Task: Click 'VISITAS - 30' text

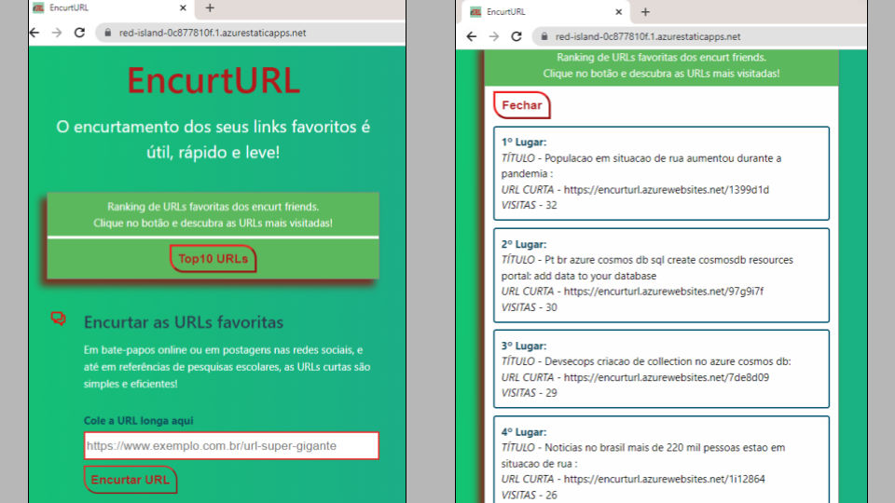Action: pos(529,306)
